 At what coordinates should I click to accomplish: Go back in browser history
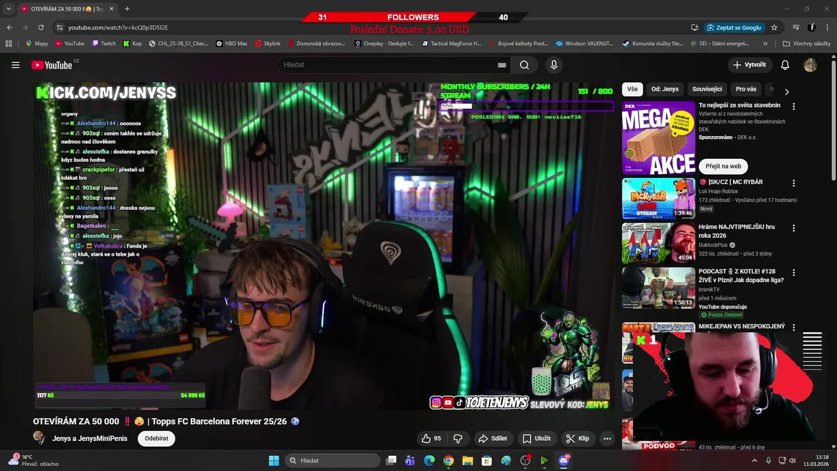[x=9, y=27]
